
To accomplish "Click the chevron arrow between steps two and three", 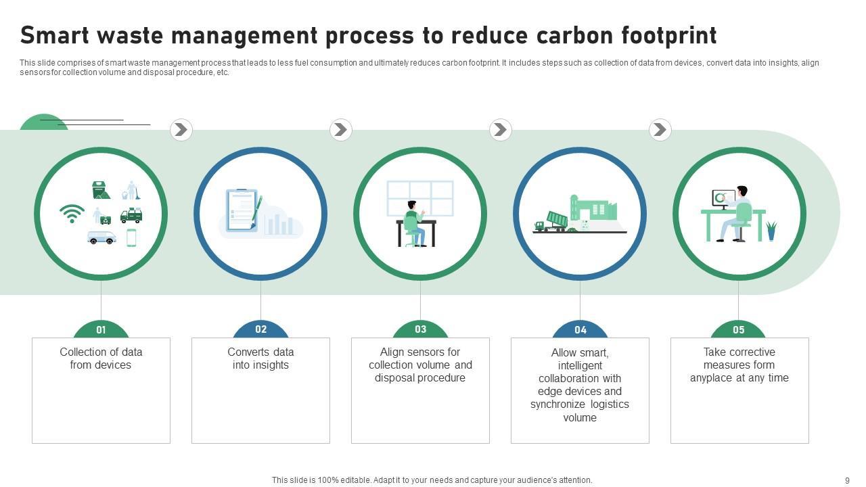I will [x=340, y=130].
